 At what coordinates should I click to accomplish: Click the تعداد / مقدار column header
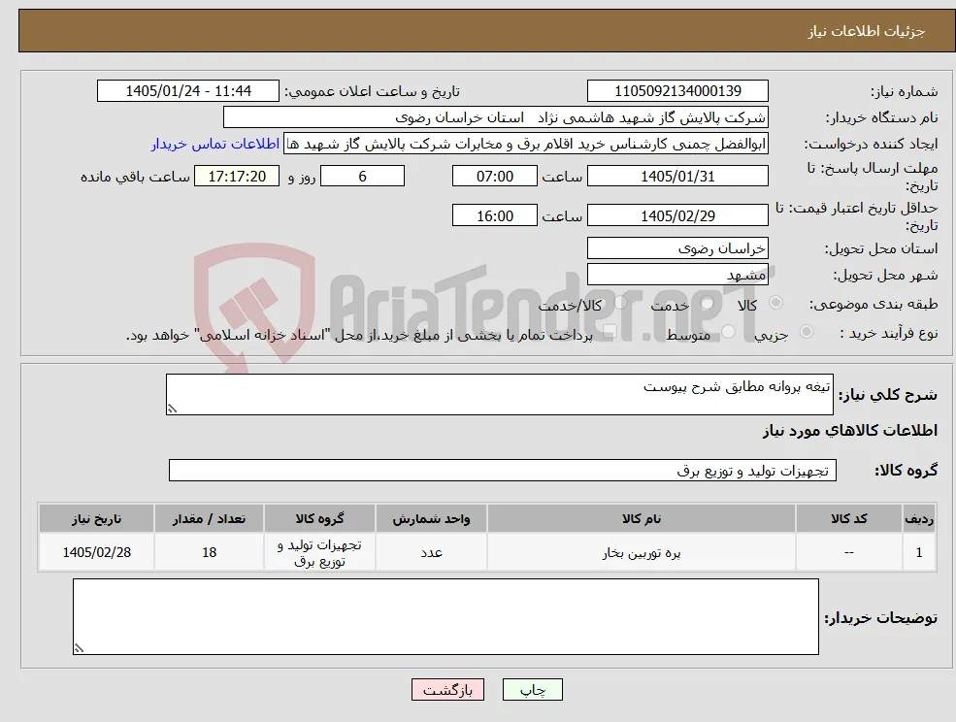coord(209,518)
